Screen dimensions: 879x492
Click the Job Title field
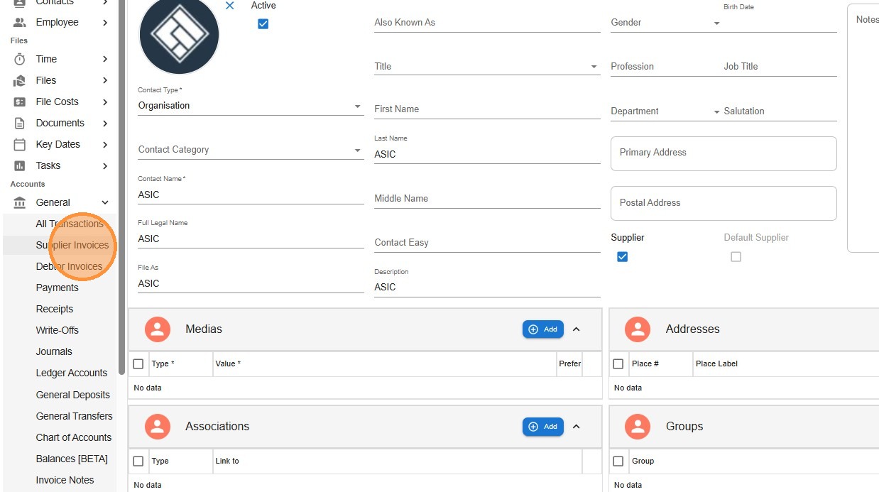[x=780, y=67]
